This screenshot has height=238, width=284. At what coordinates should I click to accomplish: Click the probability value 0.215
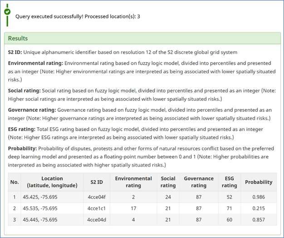[259, 208]
